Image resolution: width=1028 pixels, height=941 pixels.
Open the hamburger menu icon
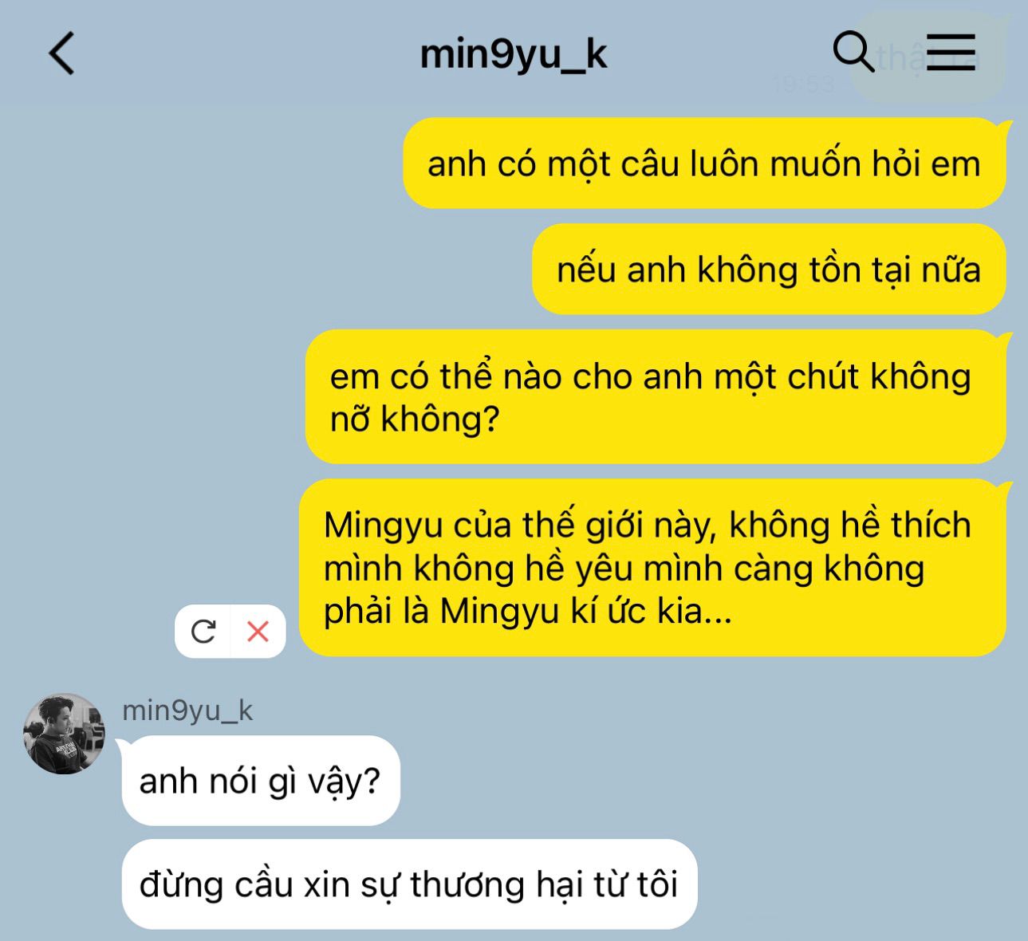click(951, 52)
